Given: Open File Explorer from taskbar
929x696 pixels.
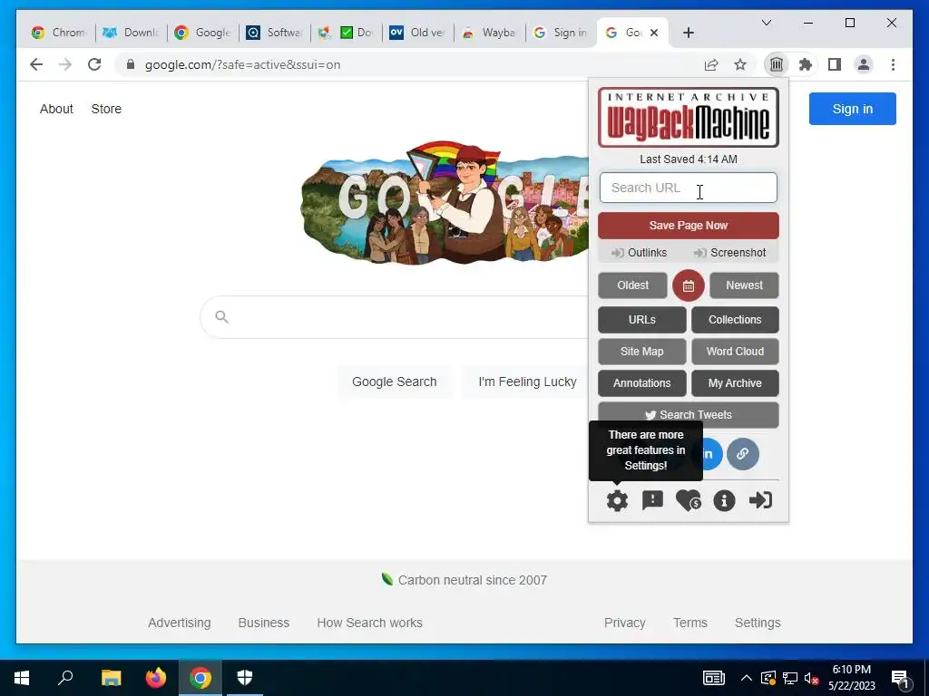Looking at the screenshot, I should (x=111, y=678).
